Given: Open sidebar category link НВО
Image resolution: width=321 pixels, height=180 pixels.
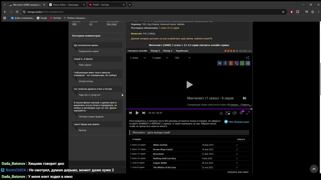Looking at the screenshot, I should 74,24.
